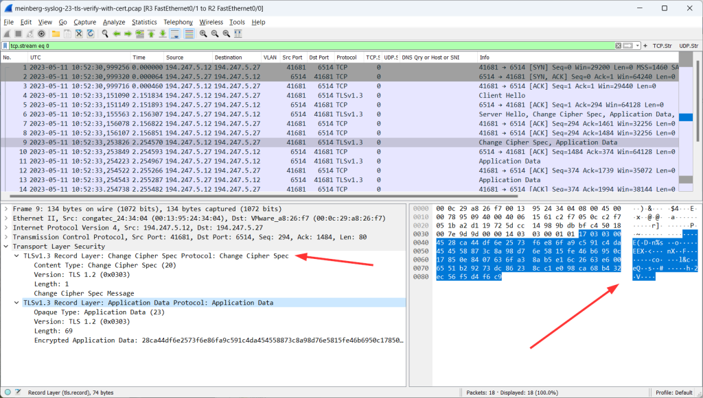Jump to the first packet icon
703x398 pixels.
pos(151,34)
